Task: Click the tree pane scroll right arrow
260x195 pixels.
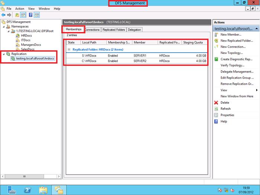Action: point(59,176)
